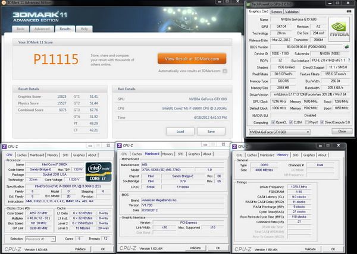
Task: Click the Close button in GPU-Z
Action: (x=342, y=131)
